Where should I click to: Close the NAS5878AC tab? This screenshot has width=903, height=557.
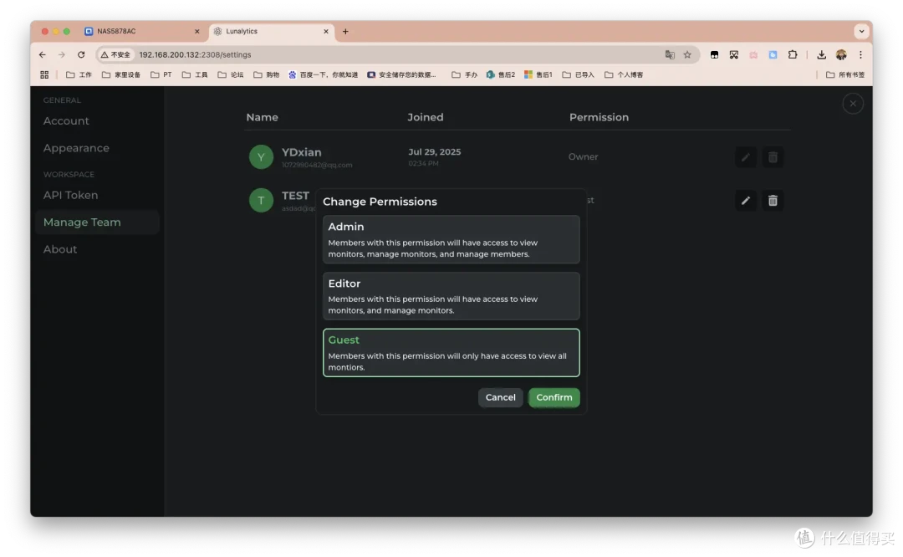(x=197, y=32)
